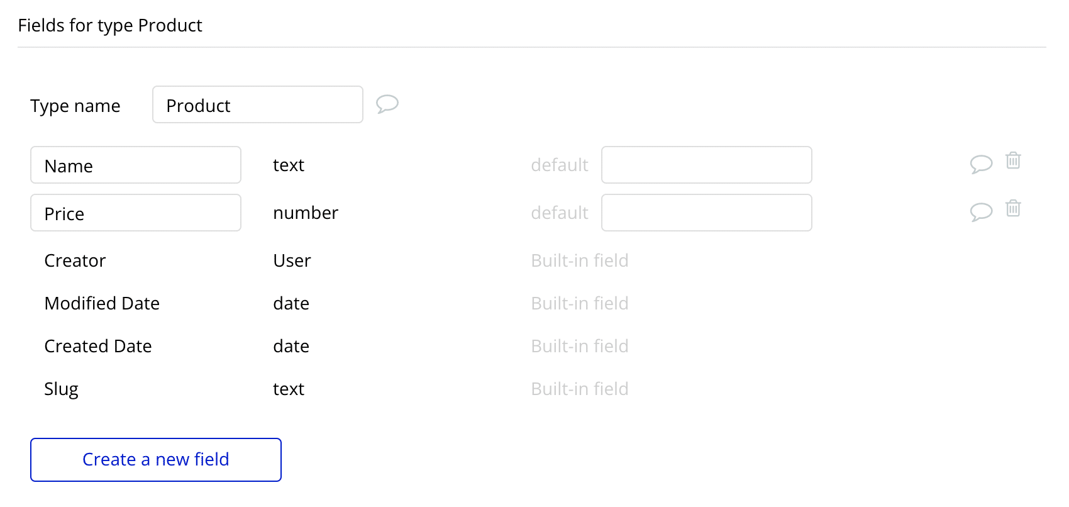Click the Created Date built-in field label
1069x507 pixels.
coord(97,346)
